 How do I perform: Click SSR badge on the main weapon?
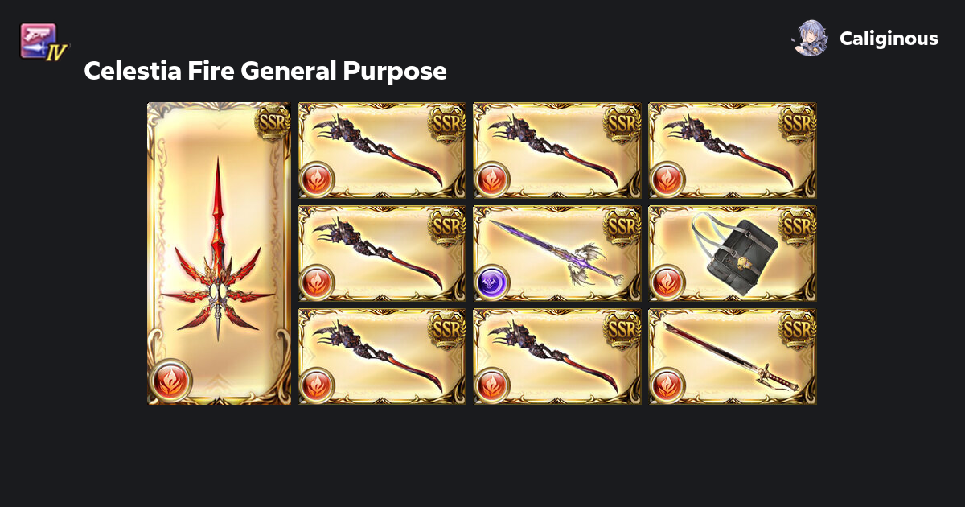tap(273, 122)
